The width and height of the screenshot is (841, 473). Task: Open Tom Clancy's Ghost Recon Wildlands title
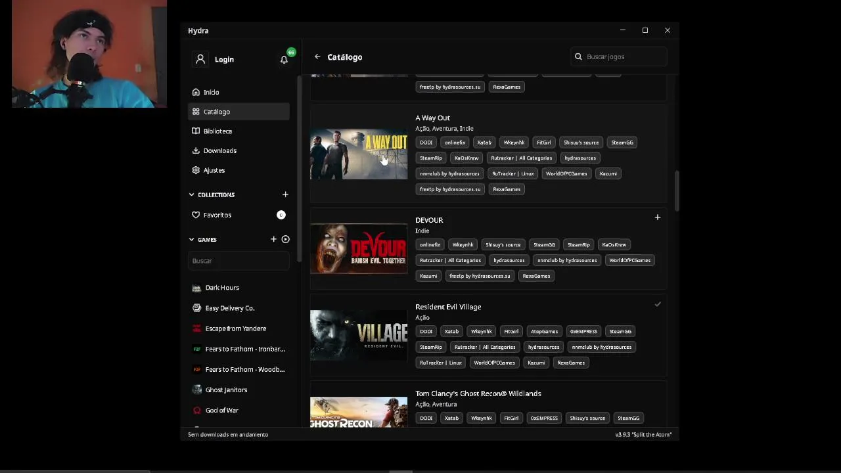point(478,394)
